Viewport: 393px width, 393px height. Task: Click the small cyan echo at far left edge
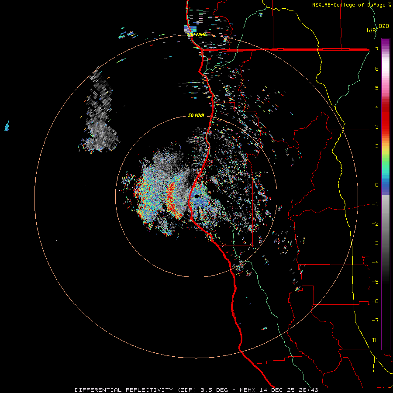coord(7,126)
